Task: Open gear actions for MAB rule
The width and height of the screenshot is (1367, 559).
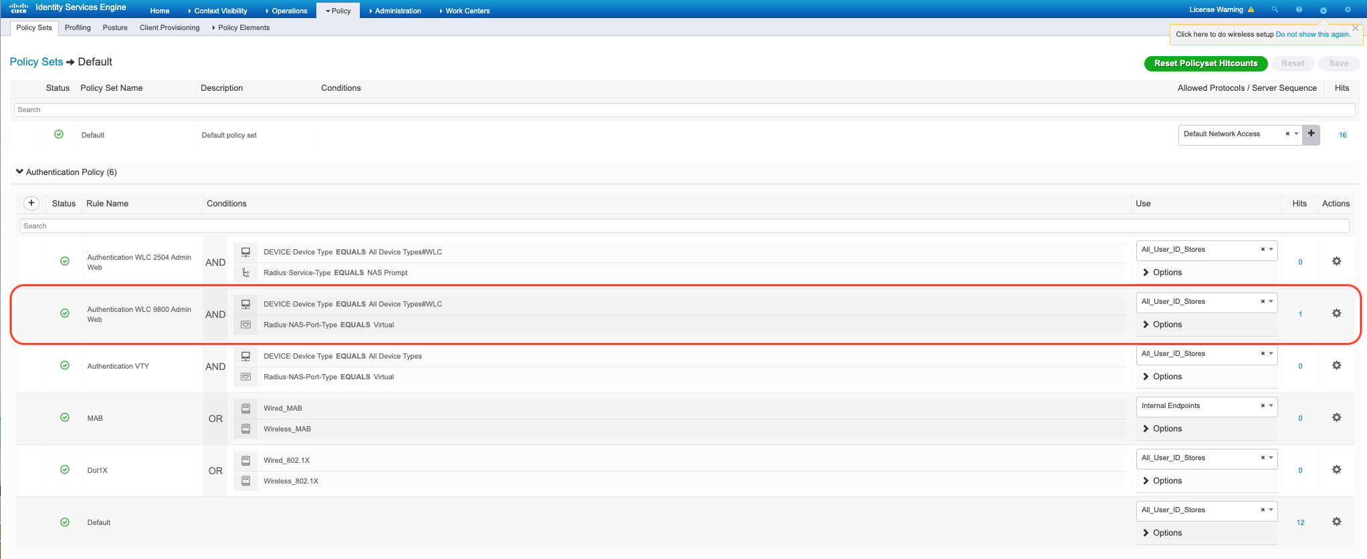Action: coord(1336,417)
